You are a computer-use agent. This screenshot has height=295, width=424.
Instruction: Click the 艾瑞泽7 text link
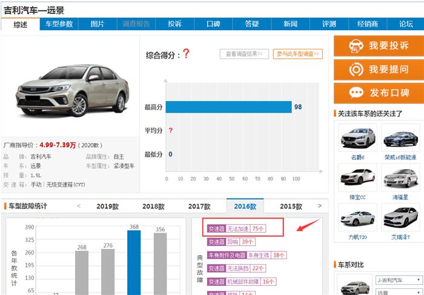[x=400, y=237]
